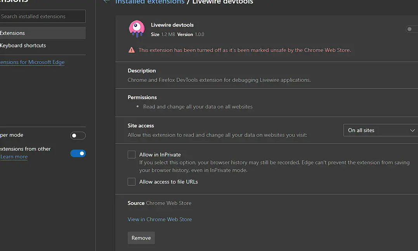Click the Read and change all your data permission

pos(198,107)
